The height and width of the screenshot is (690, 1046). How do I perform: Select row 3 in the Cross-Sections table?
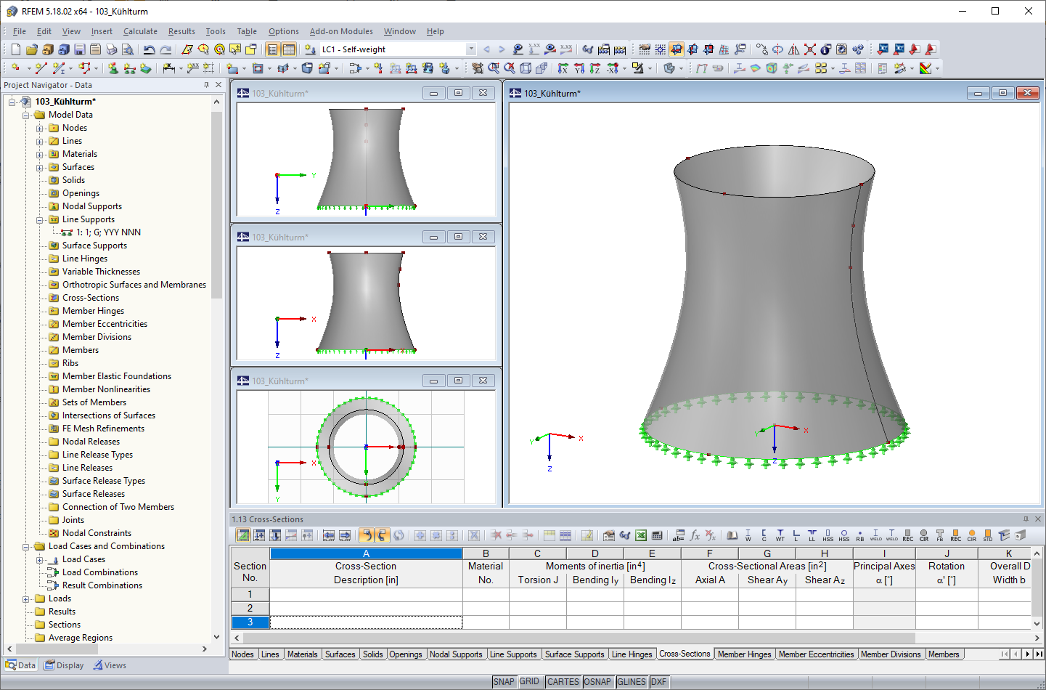pos(250,622)
